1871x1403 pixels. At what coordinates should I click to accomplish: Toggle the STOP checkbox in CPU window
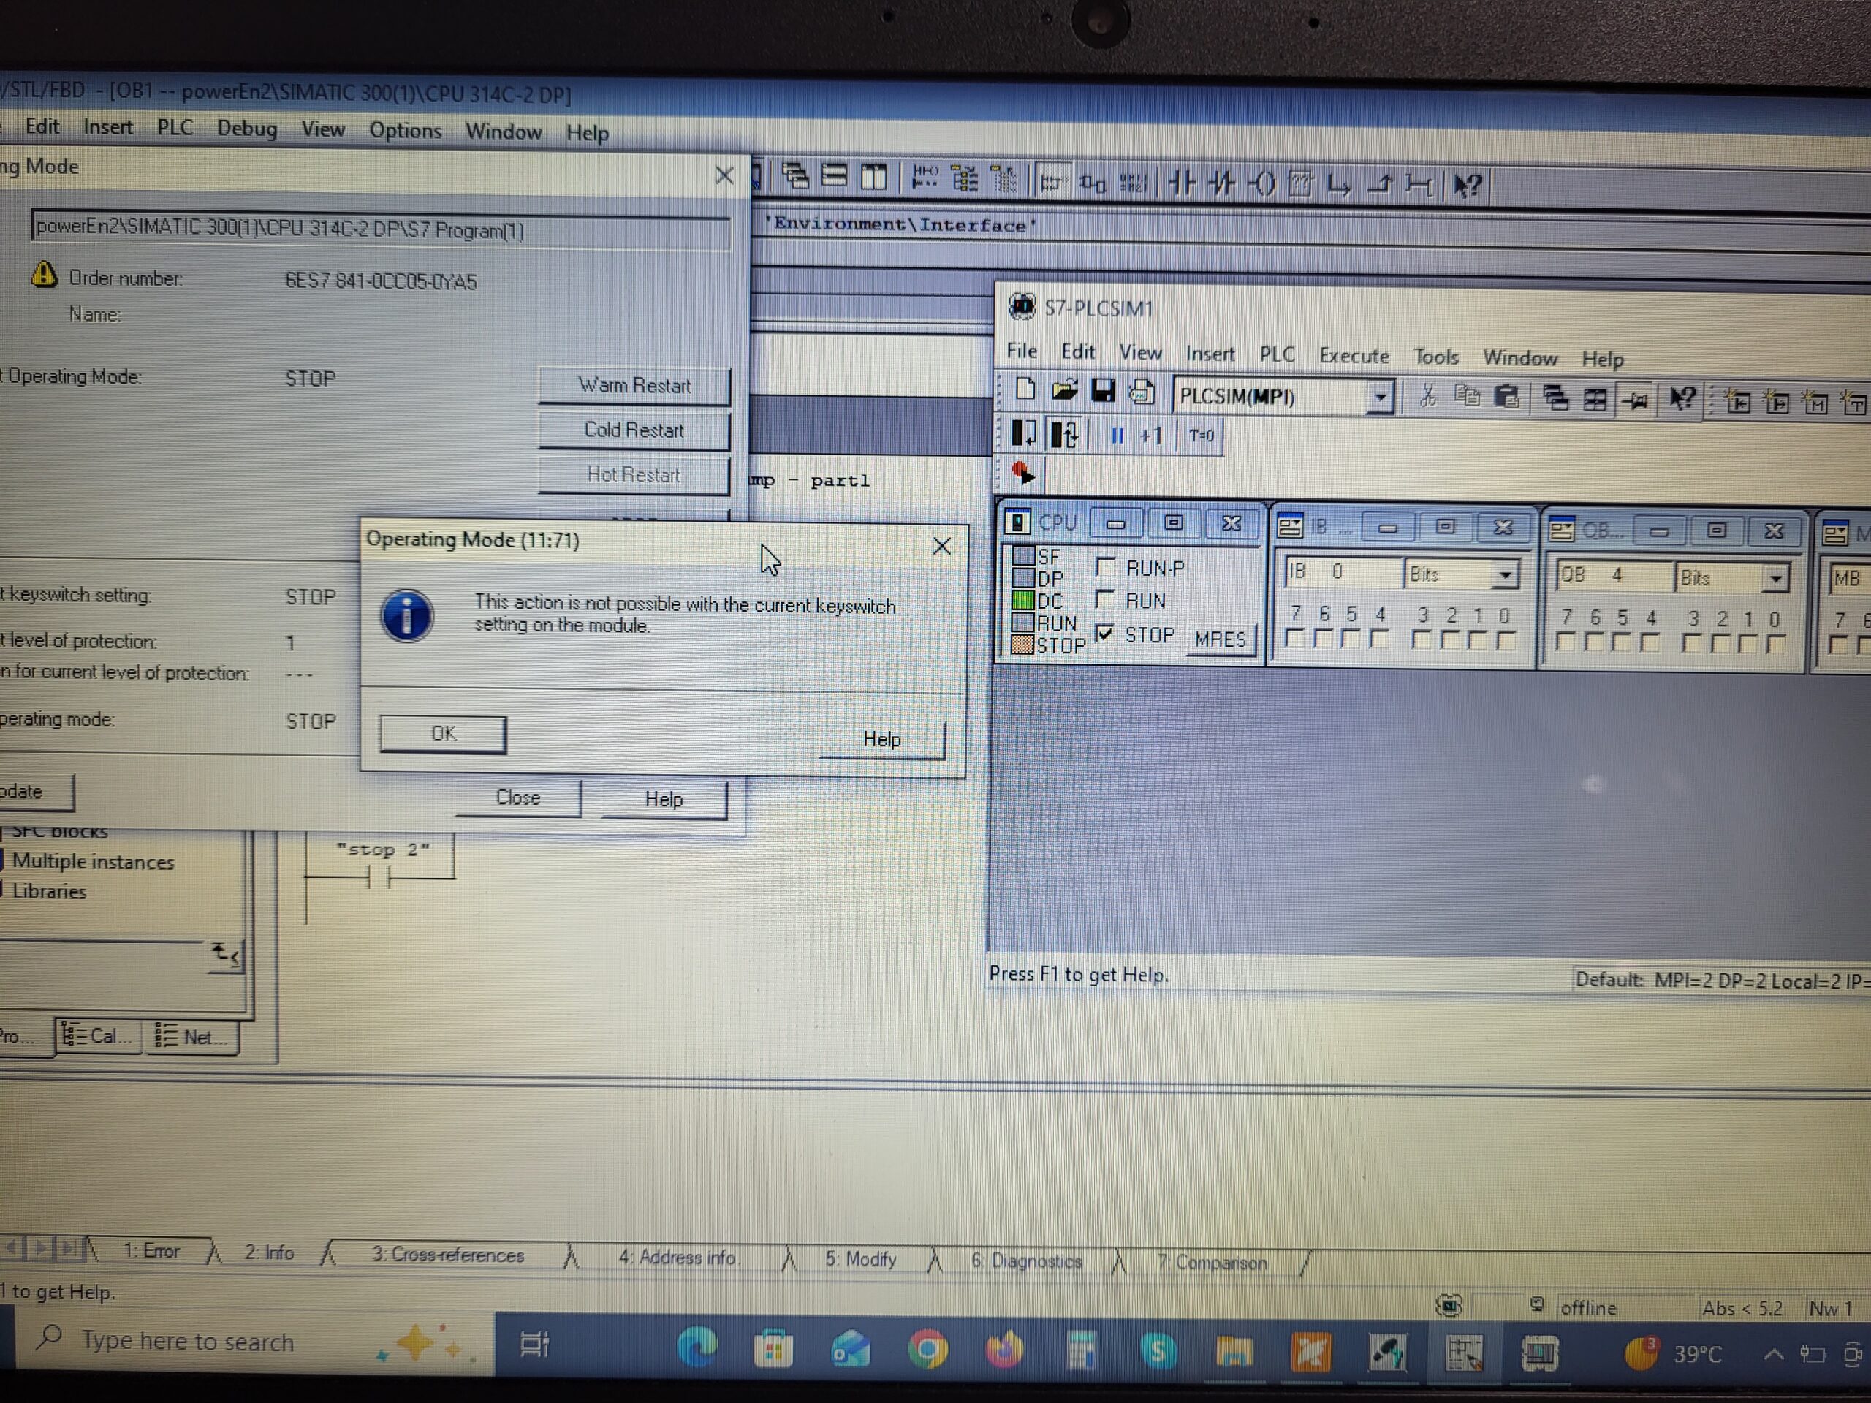pyautogui.click(x=1104, y=633)
